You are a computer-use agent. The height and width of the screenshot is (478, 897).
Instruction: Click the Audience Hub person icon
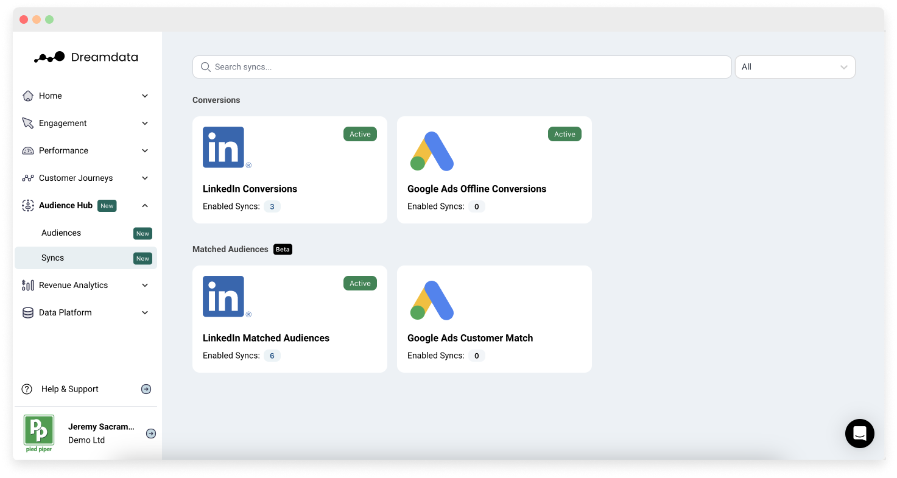[27, 205]
